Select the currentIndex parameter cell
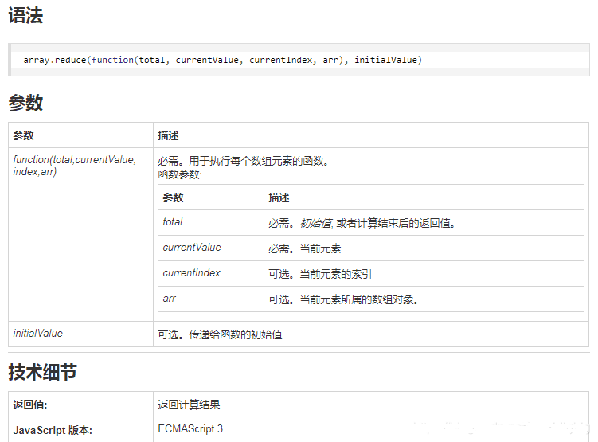The width and height of the screenshot is (598, 442). (x=211, y=273)
